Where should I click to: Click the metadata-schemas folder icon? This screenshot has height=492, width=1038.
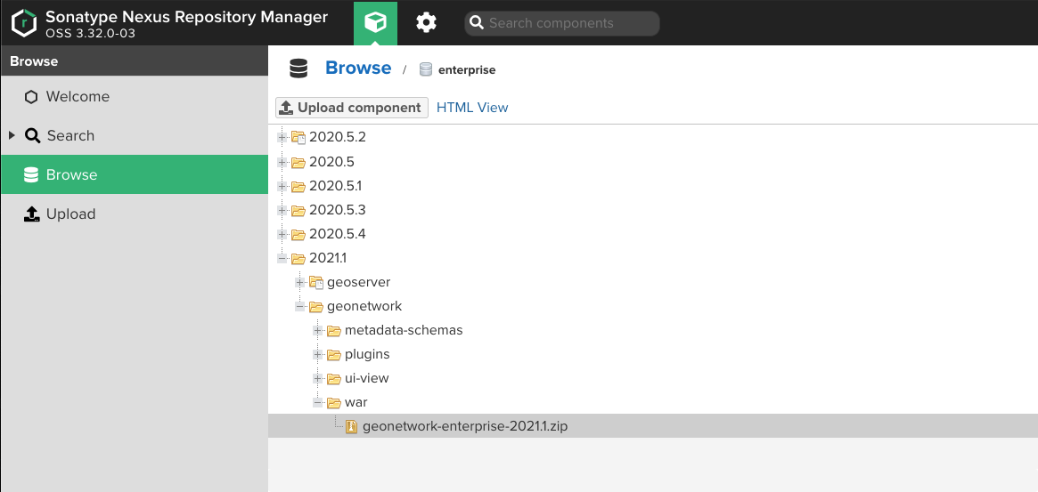point(334,330)
